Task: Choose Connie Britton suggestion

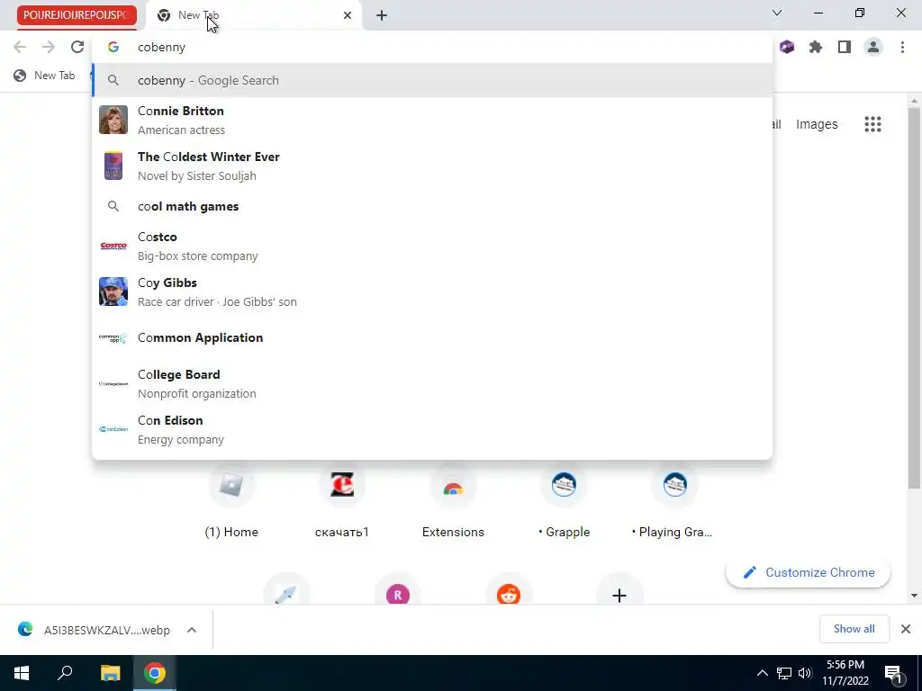Action: [431, 120]
